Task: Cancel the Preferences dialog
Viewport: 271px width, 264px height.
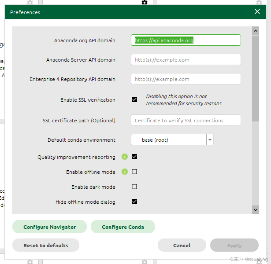Action: pos(182,245)
